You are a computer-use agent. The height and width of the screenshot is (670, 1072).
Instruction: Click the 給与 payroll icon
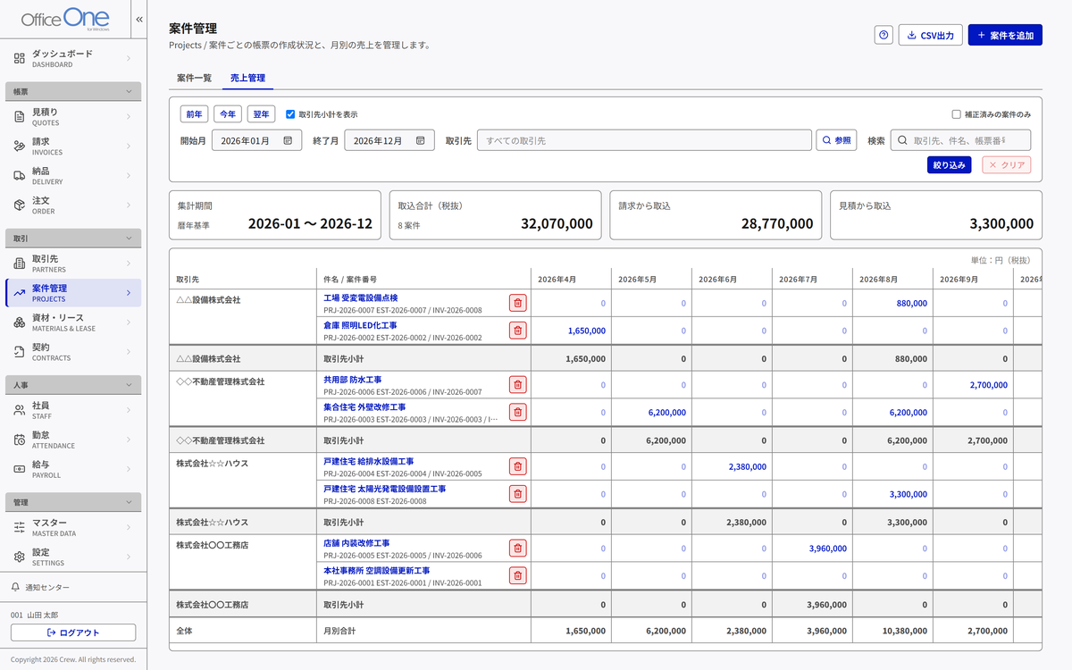point(20,468)
